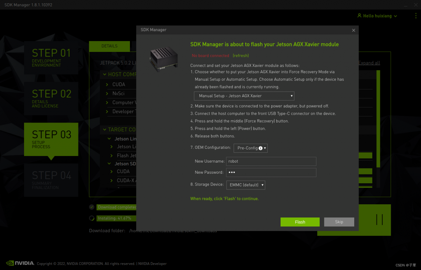This screenshot has height=270, width=421.
Task: Open the three-dot options menu
Action: click(416, 16)
